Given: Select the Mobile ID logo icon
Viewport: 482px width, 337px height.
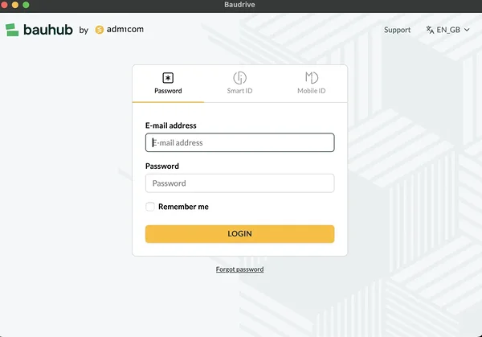Looking at the screenshot, I should [x=312, y=78].
